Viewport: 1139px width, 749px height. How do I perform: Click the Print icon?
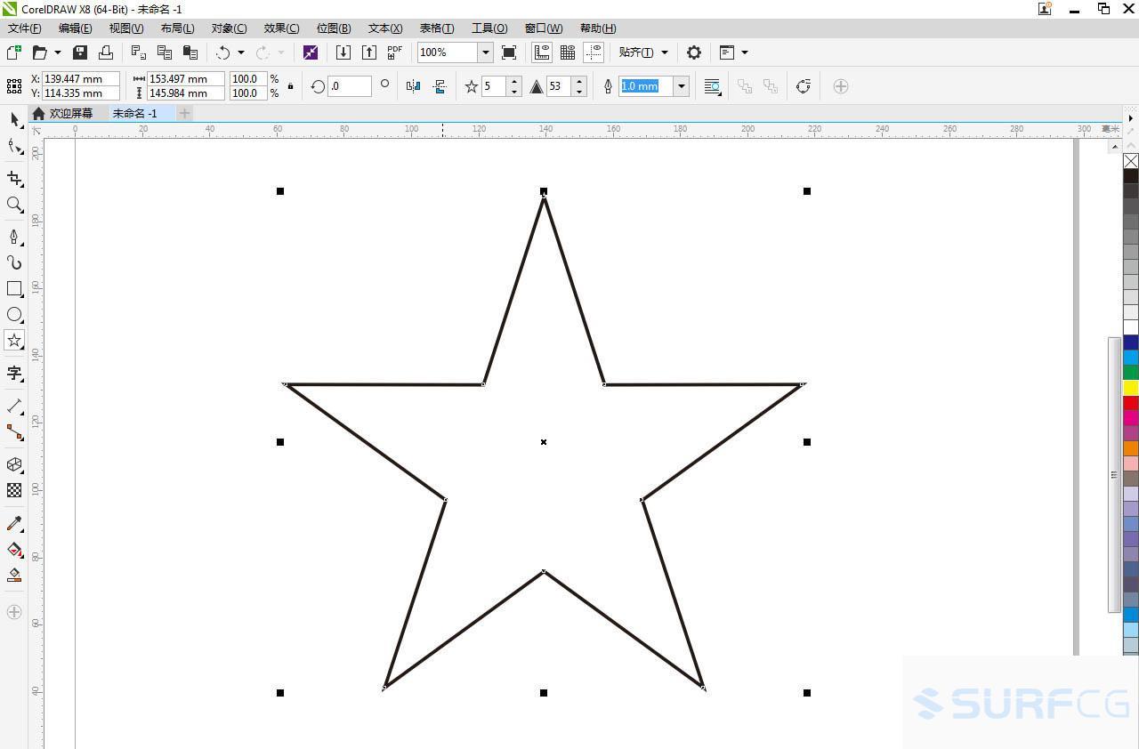(x=106, y=52)
